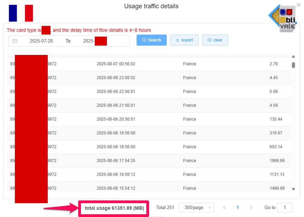This screenshot has width=304, height=217.
Task: Click the BLIVALE SIM logo
Action: click(282, 17)
